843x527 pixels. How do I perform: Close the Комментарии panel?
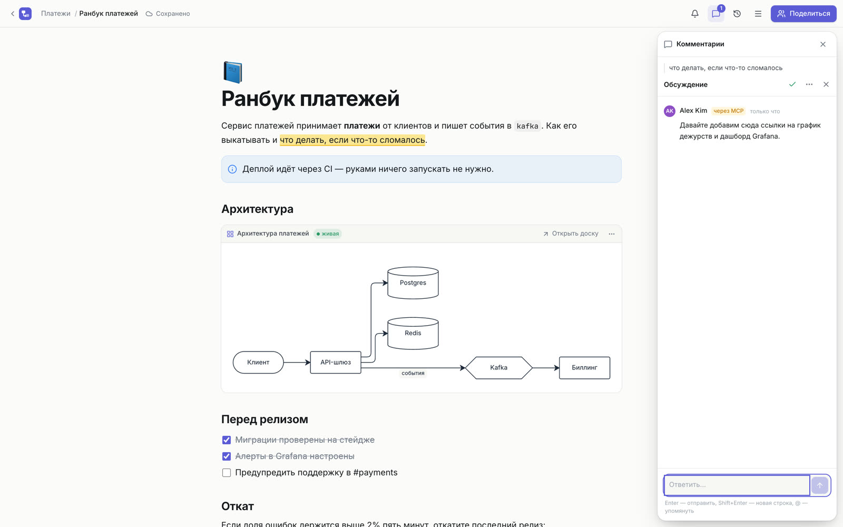823,44
